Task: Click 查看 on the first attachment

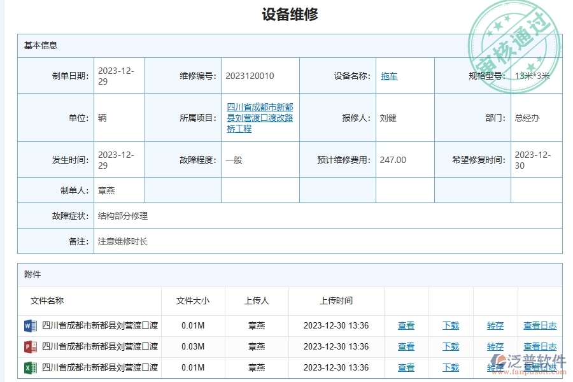Action: point(406,325)
